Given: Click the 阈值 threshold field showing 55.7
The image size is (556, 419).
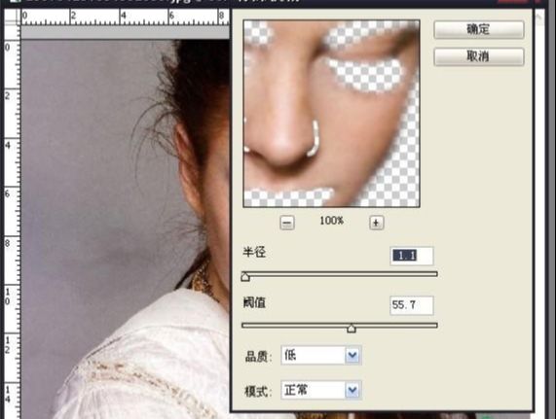Looking at the screenshot, I should [412, 305].
